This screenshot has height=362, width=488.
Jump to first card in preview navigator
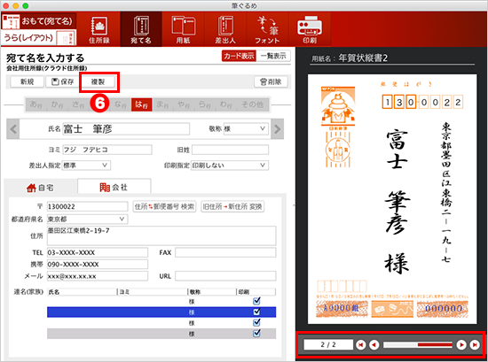click(361, 344)
